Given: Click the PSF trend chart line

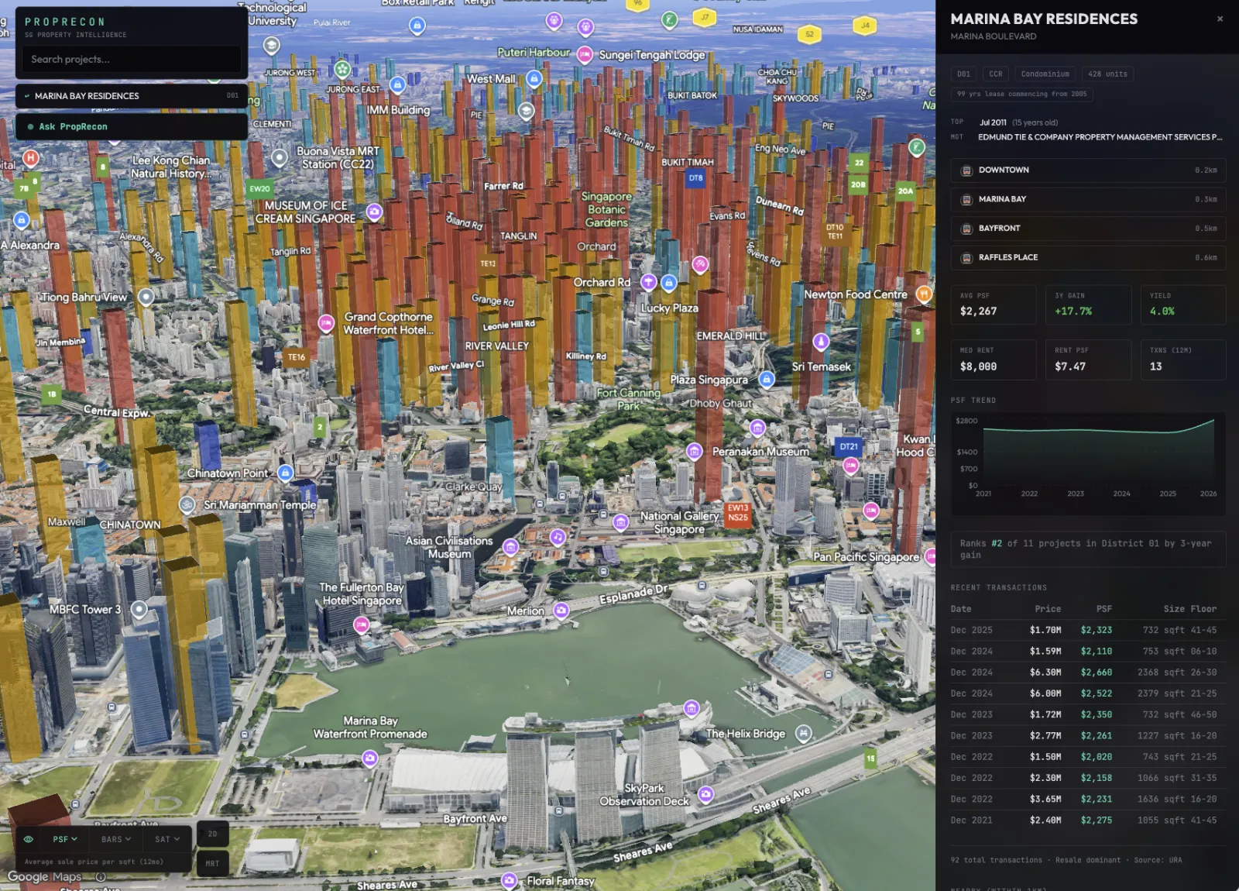Looking at the screenshot, I should 1098,430.
